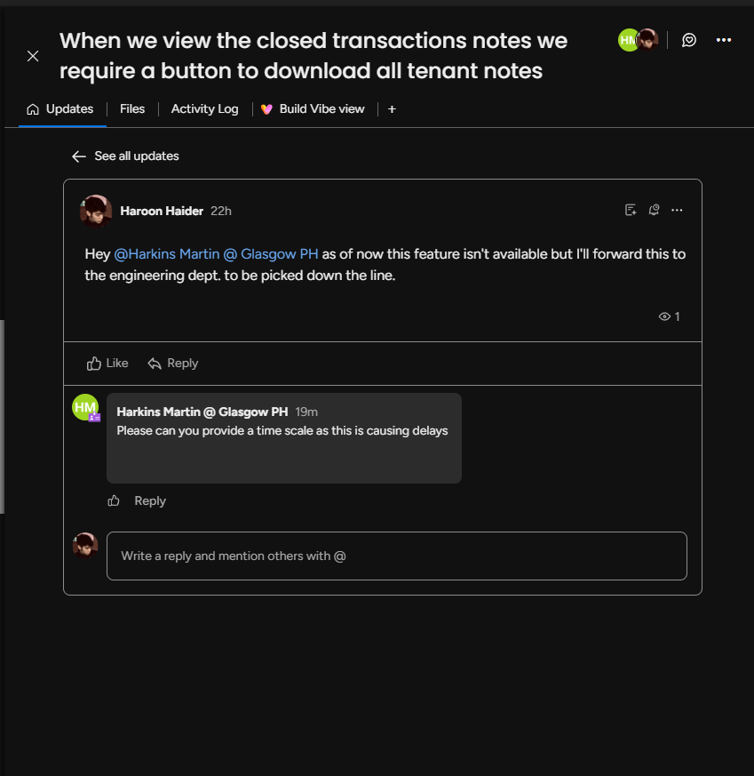Open the header three-dot options menu
754x776 pixels.
point(723,40)
